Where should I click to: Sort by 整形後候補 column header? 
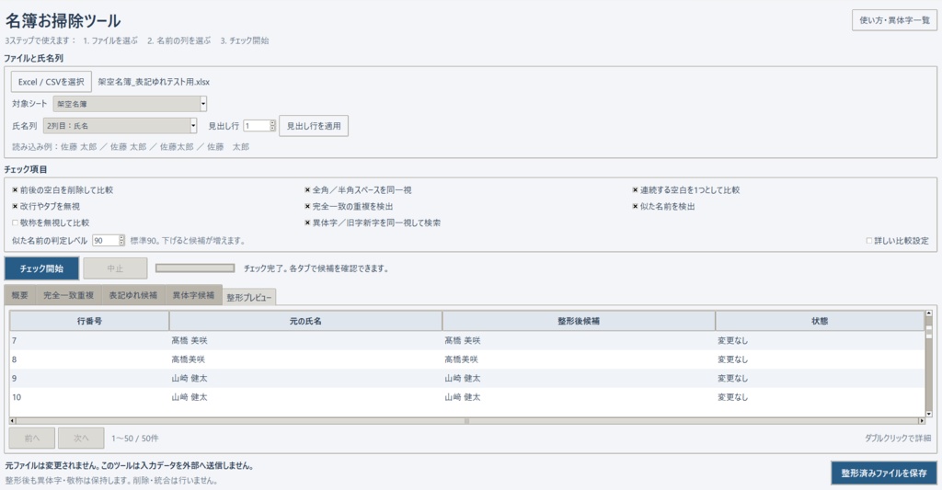click(579, 321)
